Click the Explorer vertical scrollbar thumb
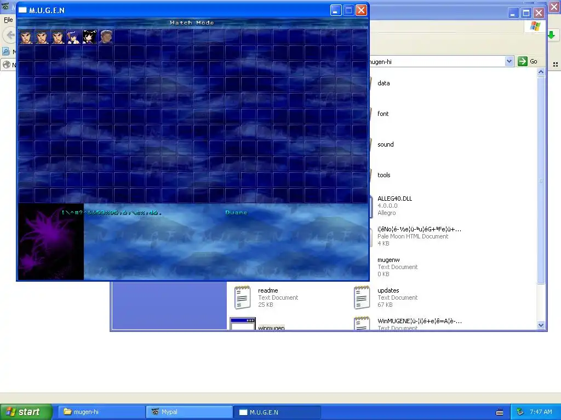561x420 pixels. (x=541, y=180)
